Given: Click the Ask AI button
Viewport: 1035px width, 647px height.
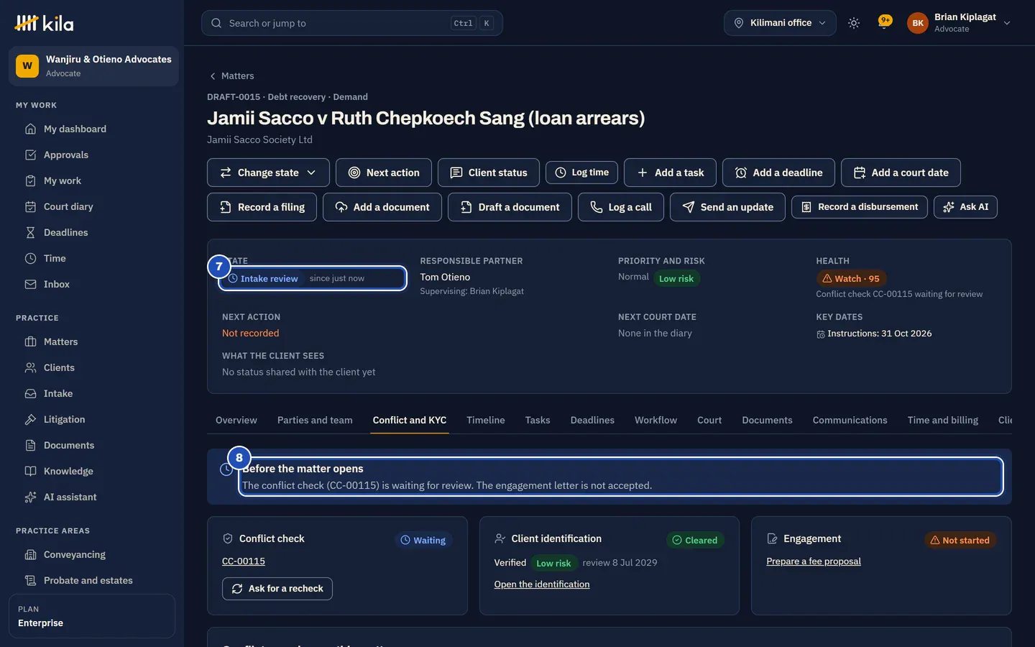Looking at the screenshot, I should (965, 207).
